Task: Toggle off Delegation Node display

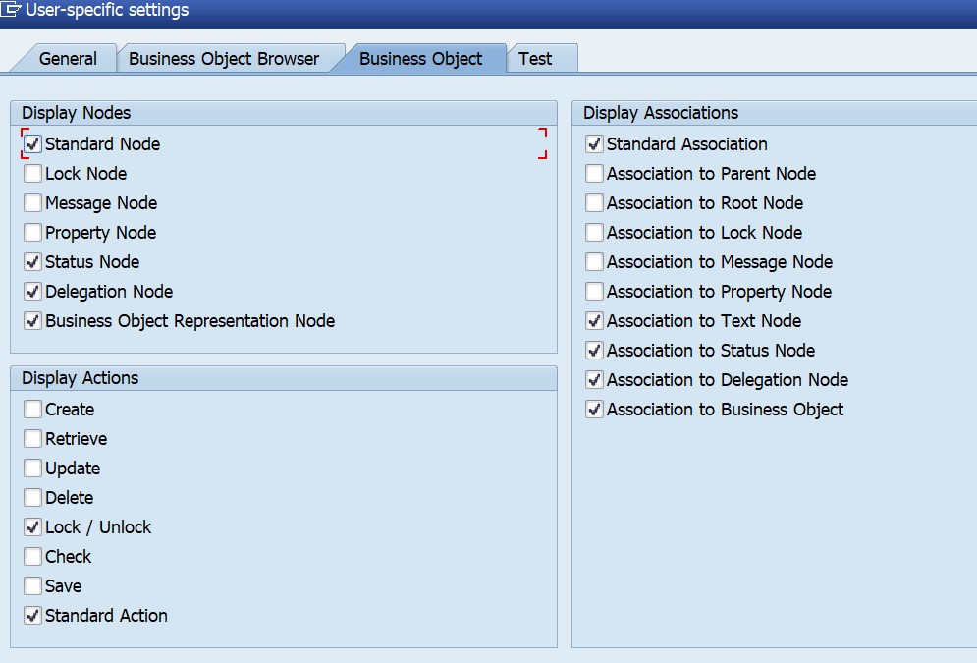Action: click(32, 291)
